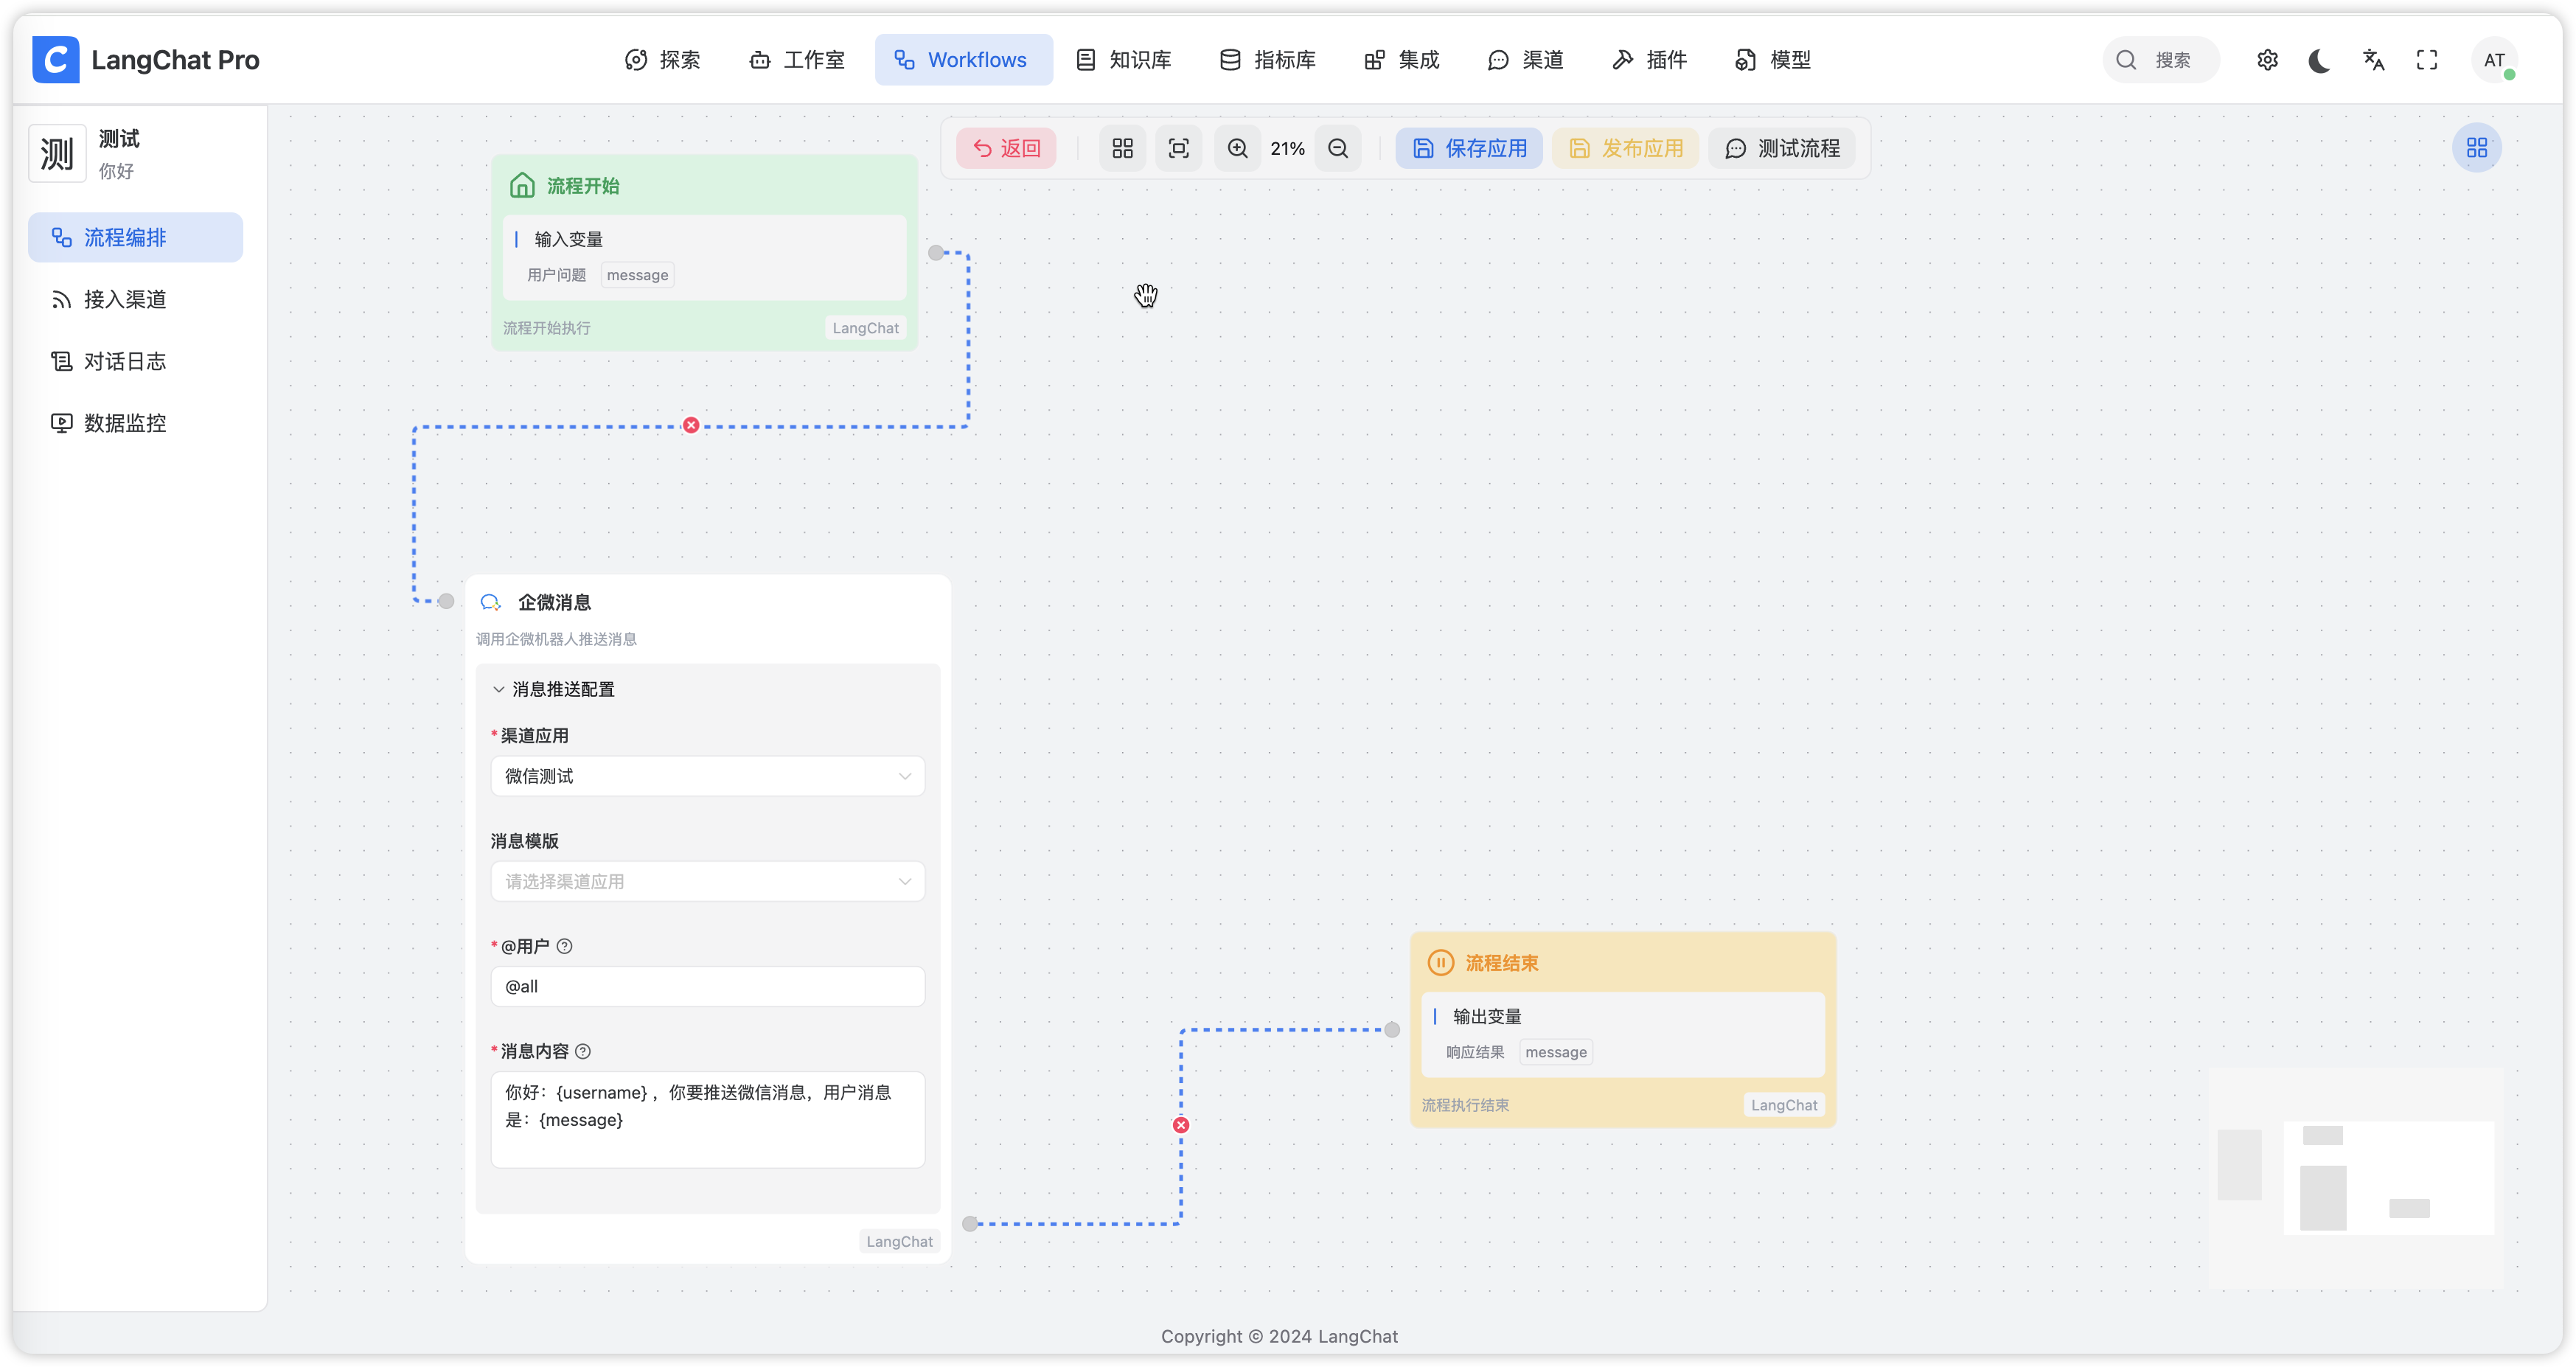2576x1367 pixels.
Task: Click the 返回 back button
Action: pos(1006,148)
